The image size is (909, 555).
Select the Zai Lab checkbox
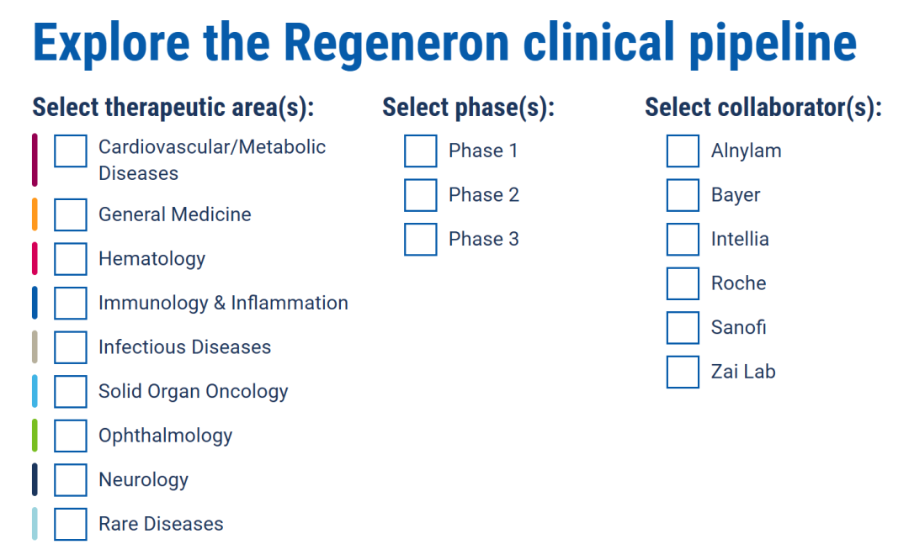point(683,372)
